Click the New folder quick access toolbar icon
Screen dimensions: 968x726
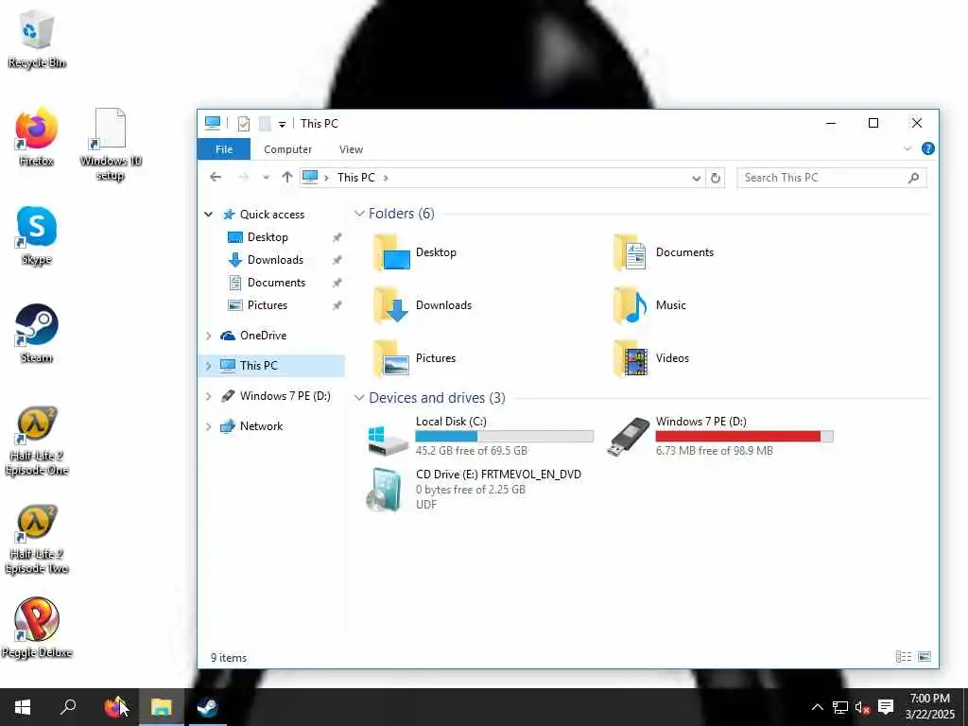[265, 124]
